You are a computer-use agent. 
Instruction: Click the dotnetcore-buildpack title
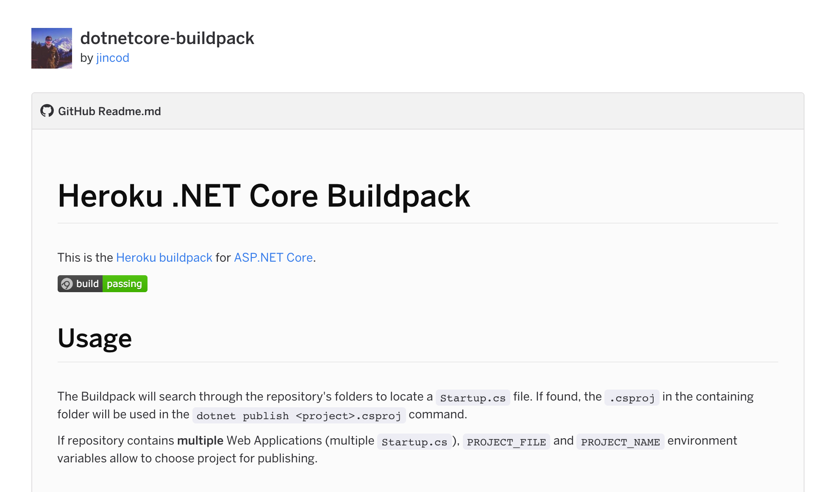[167, 38]
